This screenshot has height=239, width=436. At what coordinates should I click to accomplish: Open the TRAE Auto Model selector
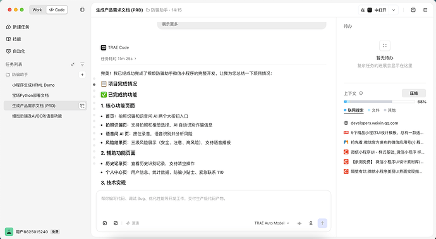(272, 223)
